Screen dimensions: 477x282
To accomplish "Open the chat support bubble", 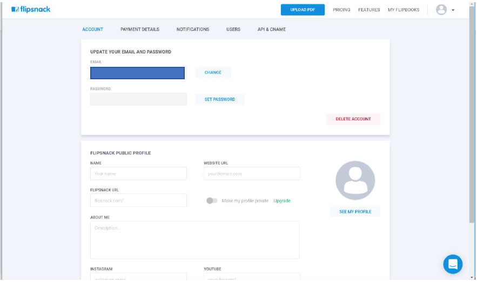I will (x=453, y=264).
